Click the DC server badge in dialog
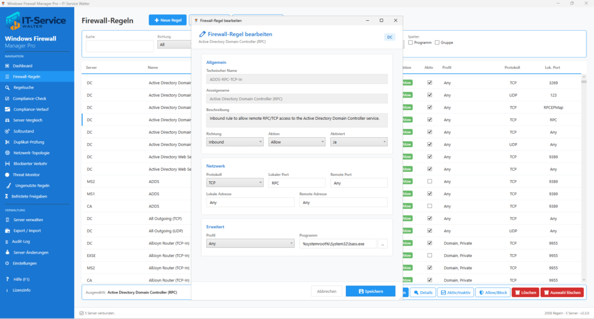The image size is (594, 319). point(389,37)
